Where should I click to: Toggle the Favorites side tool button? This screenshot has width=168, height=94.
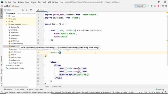click(x=2, y=61)
